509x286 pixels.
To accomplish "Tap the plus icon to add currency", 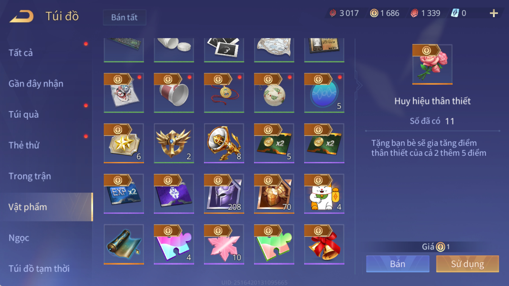I will 494,13.
